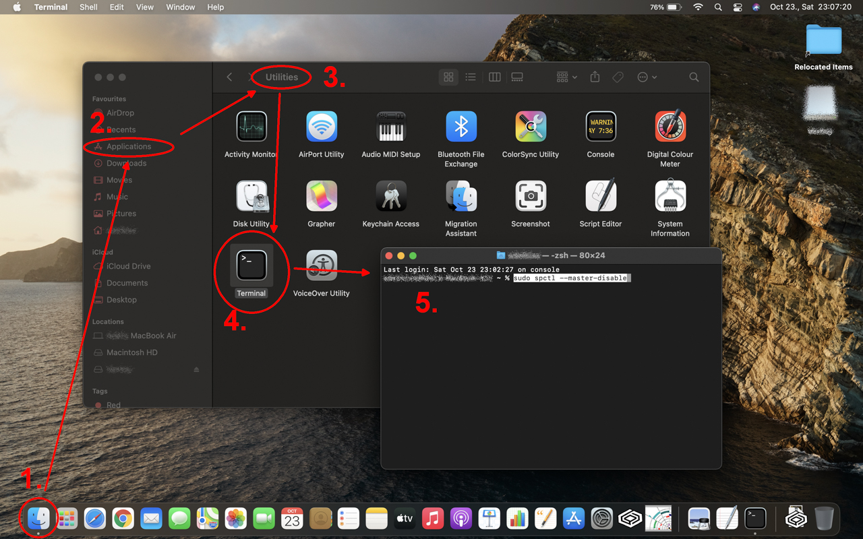Click the Finder search magnifier icon

click(694, 77)
